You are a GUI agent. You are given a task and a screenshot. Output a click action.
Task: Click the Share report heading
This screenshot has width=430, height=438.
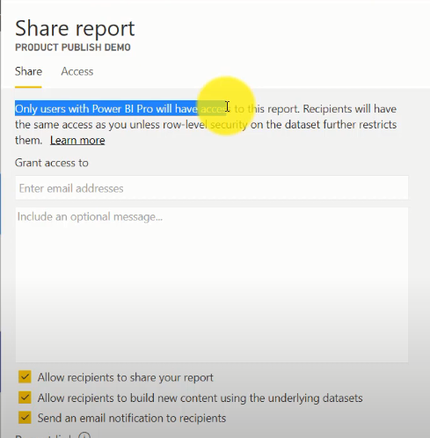coord(75,29)
